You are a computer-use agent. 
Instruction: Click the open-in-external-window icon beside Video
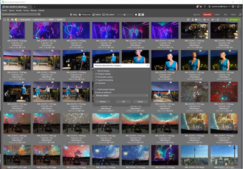(x=240, y=14)
